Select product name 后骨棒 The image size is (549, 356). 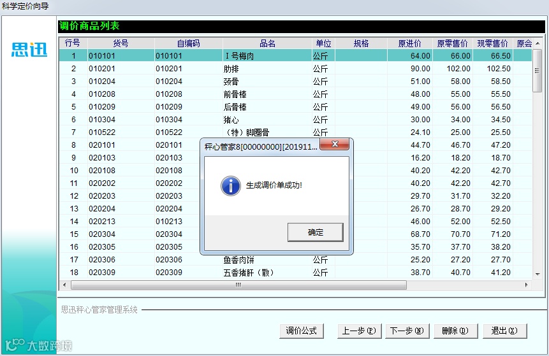(235, 107)
